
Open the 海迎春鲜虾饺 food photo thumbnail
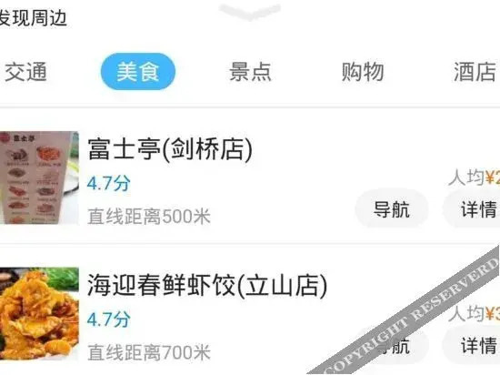point(39,313)
